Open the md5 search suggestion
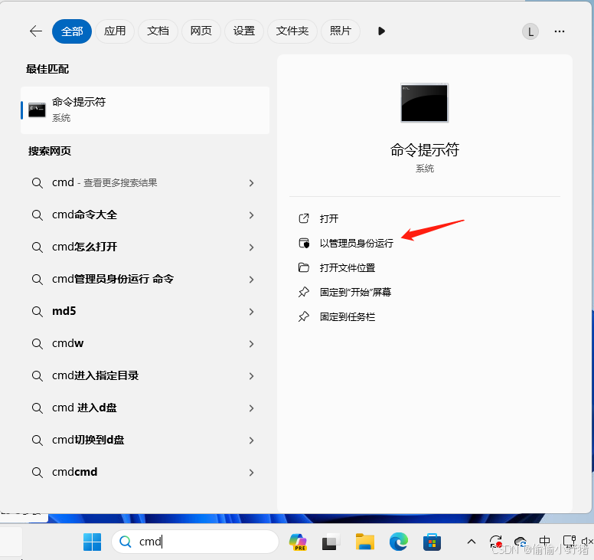This screenshot has height=560, width=594. tap(144, 312)
